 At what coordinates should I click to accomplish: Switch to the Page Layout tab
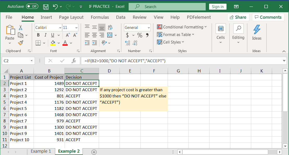(x=71, y=17)
